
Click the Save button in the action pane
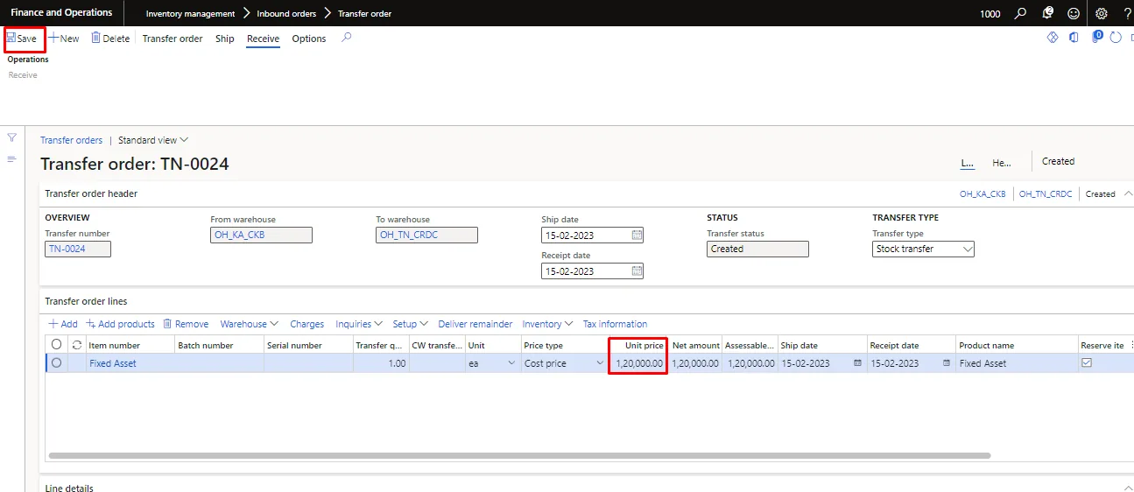pyautogui.click(x=23, y=39)
